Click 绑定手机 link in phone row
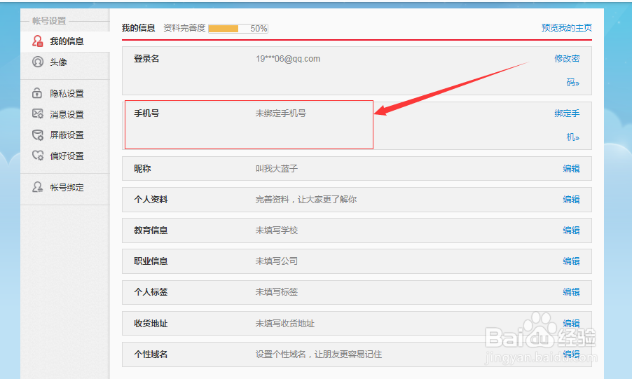632x379 pixels. (567, 125)
